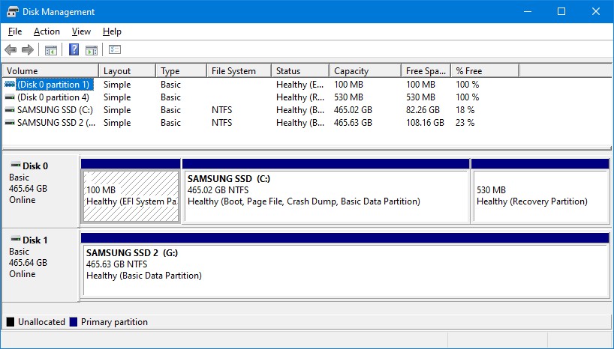Open the blue Help question-mark icon

(x=74, y=49)
